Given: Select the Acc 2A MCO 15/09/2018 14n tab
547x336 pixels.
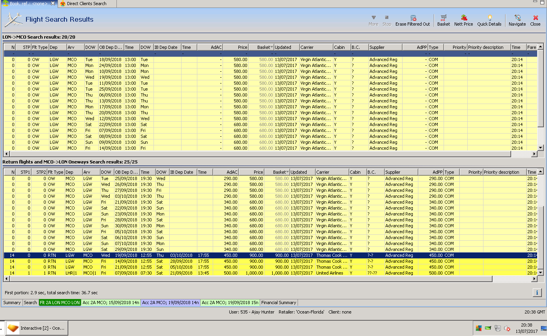Looking at the screenshot, I should [x=111, y=303].
